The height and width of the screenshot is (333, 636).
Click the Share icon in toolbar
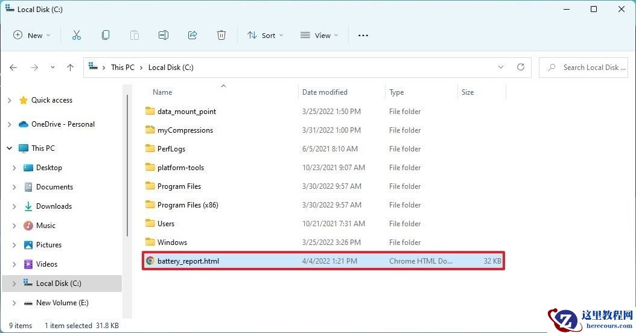[x=192, y=36]
